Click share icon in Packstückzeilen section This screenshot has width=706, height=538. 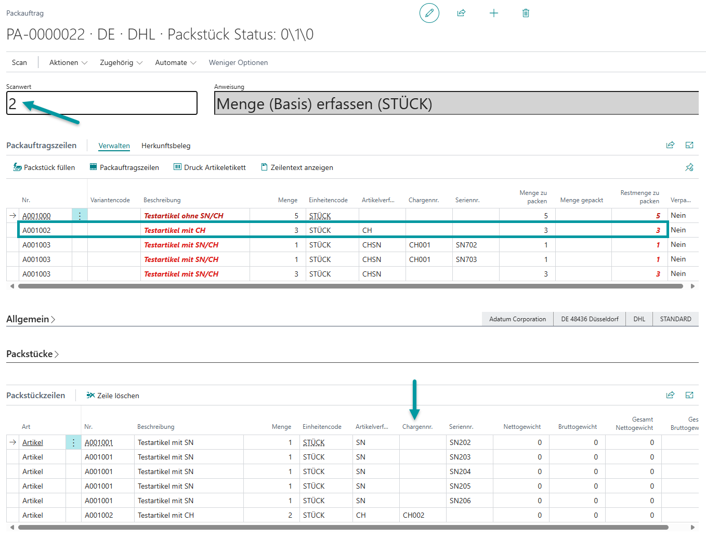[670, 395]
